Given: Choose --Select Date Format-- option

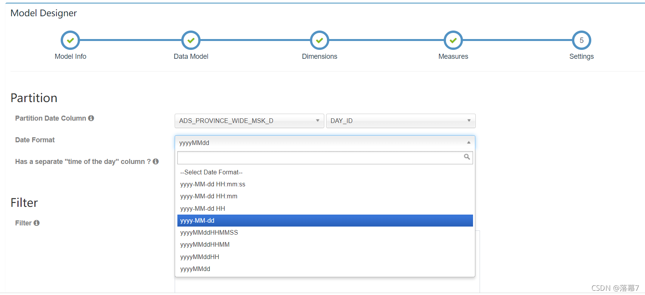Looking at the screenshot, I should [325, 172].
